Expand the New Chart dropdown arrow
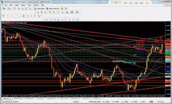This screenshot has height=104, width=172. (x=6, y=9)
